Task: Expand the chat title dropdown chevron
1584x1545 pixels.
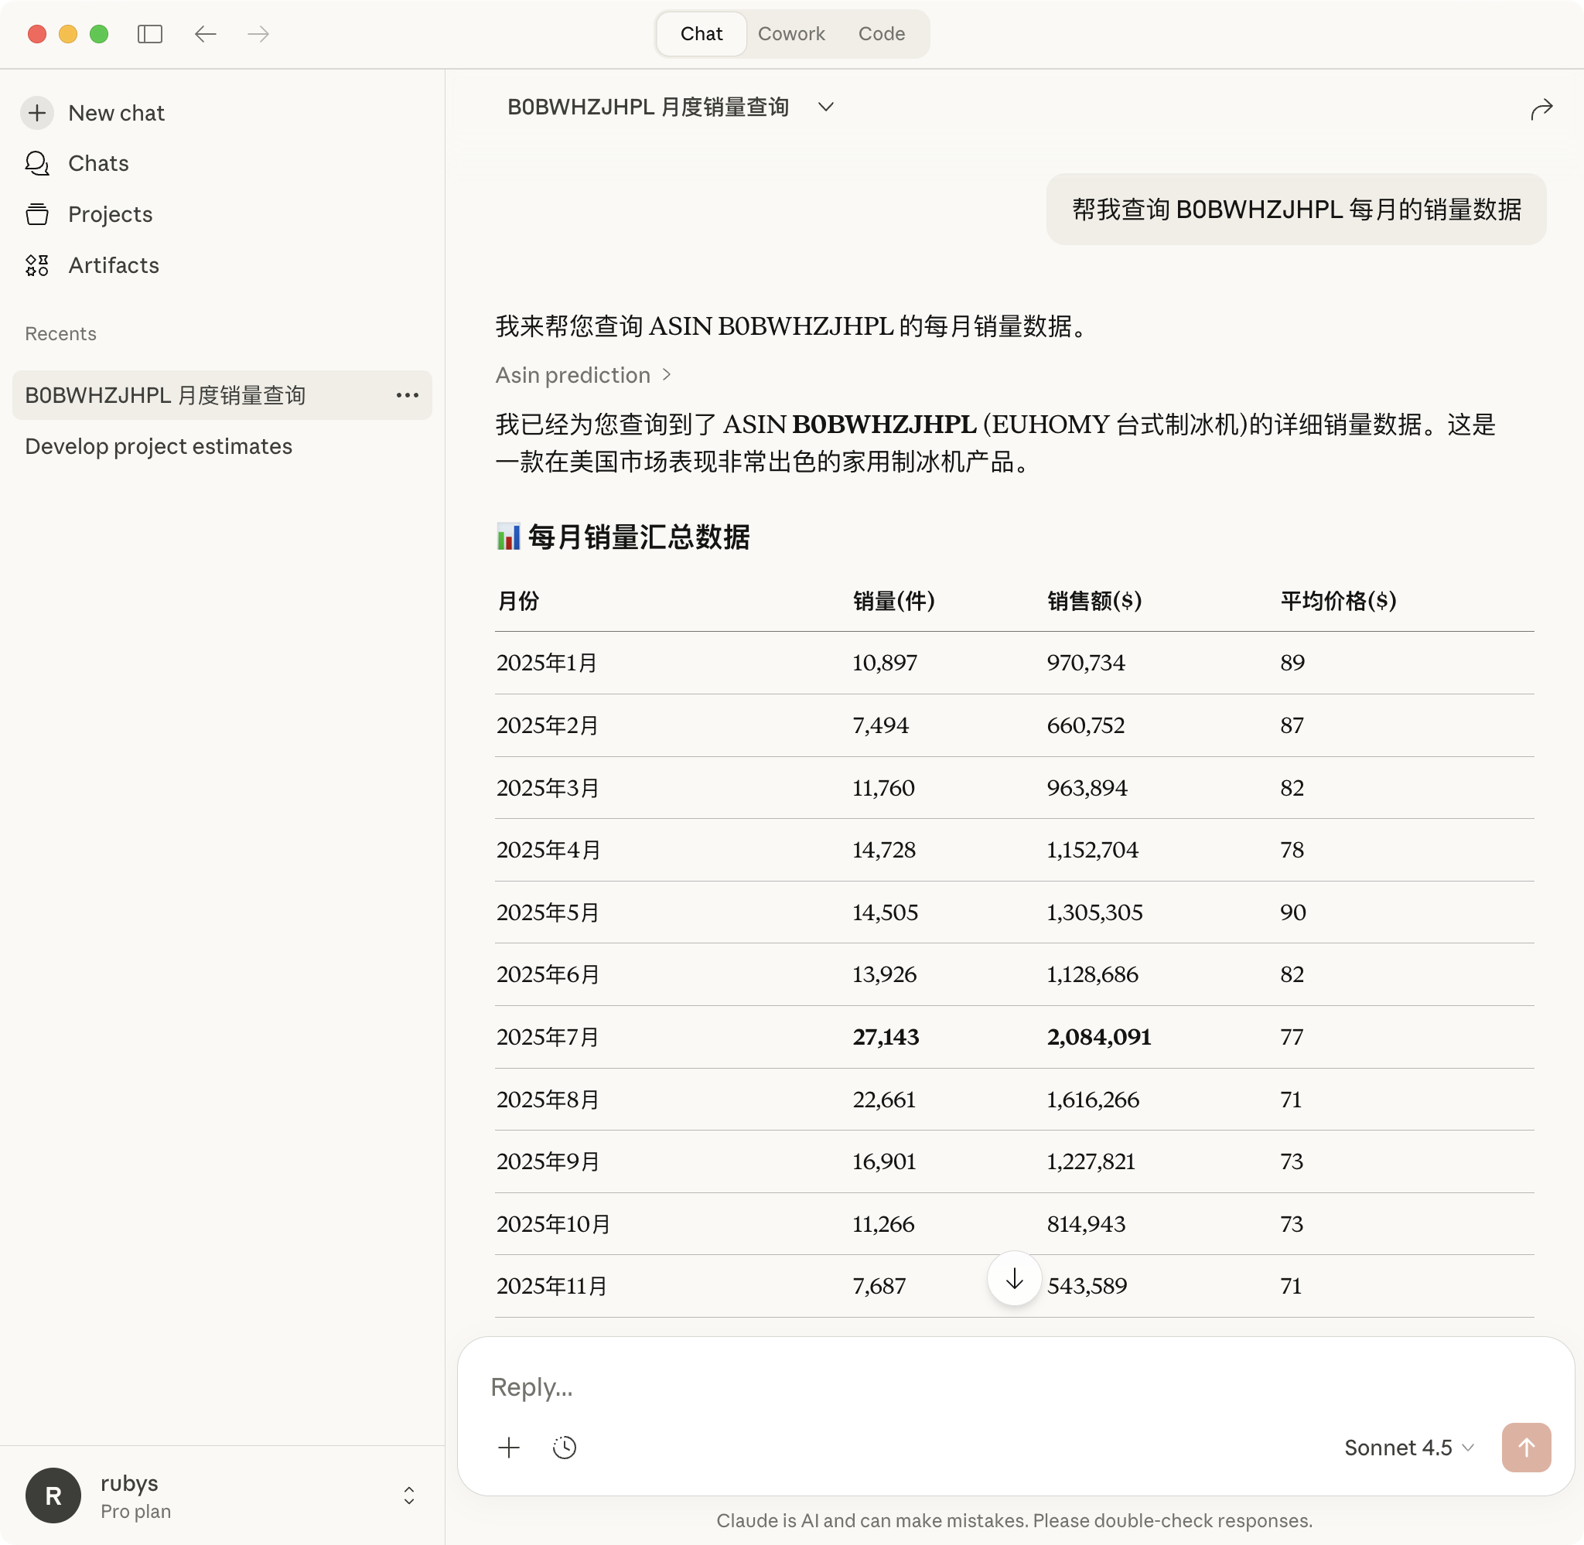Action: (x=826, y=107)
